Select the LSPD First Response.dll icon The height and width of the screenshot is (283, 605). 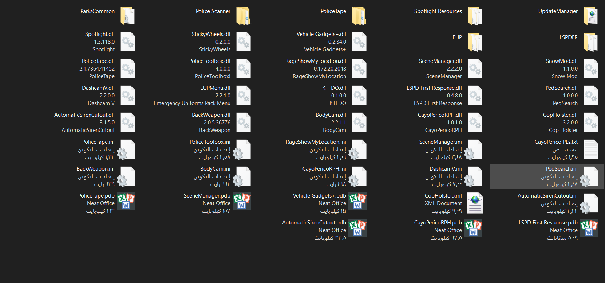pos(475,95)
